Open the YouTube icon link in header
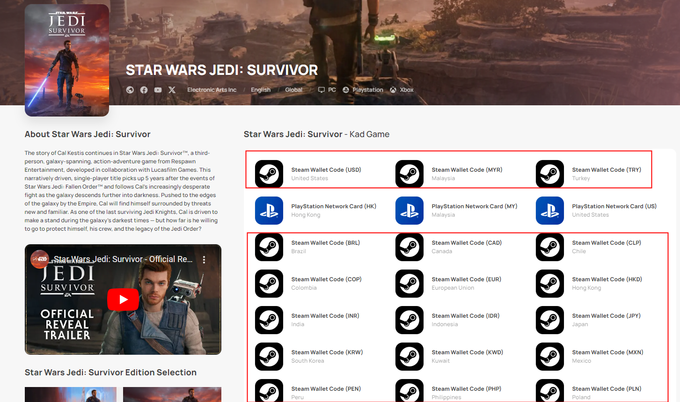Screen dimensions: 680x402 [x=158, y=90]
